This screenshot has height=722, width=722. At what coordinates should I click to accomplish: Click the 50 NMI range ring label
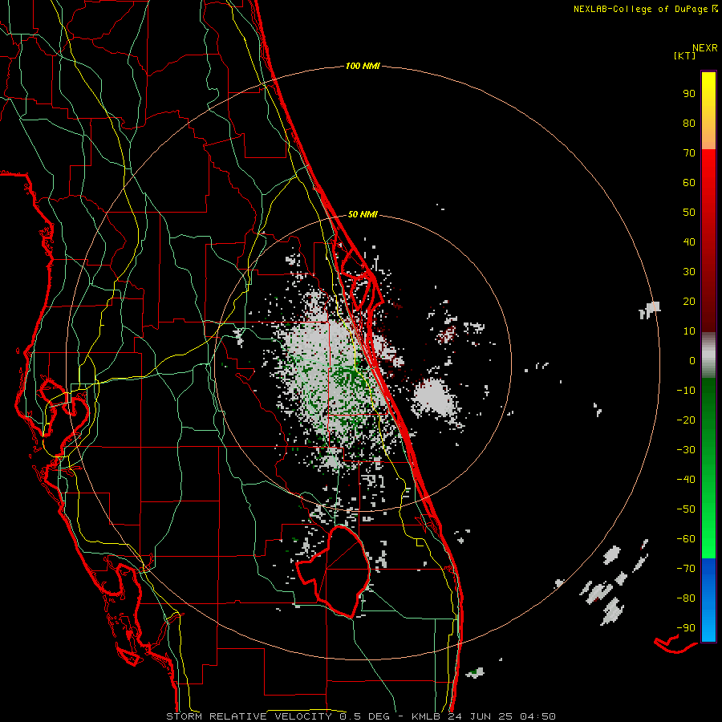click(x=363, y=214)
